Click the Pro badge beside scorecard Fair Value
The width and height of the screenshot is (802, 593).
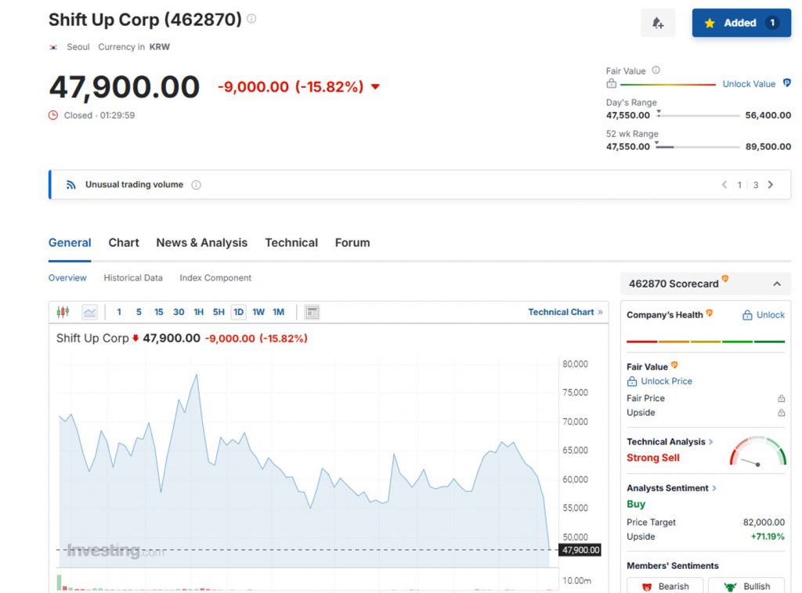pyautogui.click(x=674, y=365)
